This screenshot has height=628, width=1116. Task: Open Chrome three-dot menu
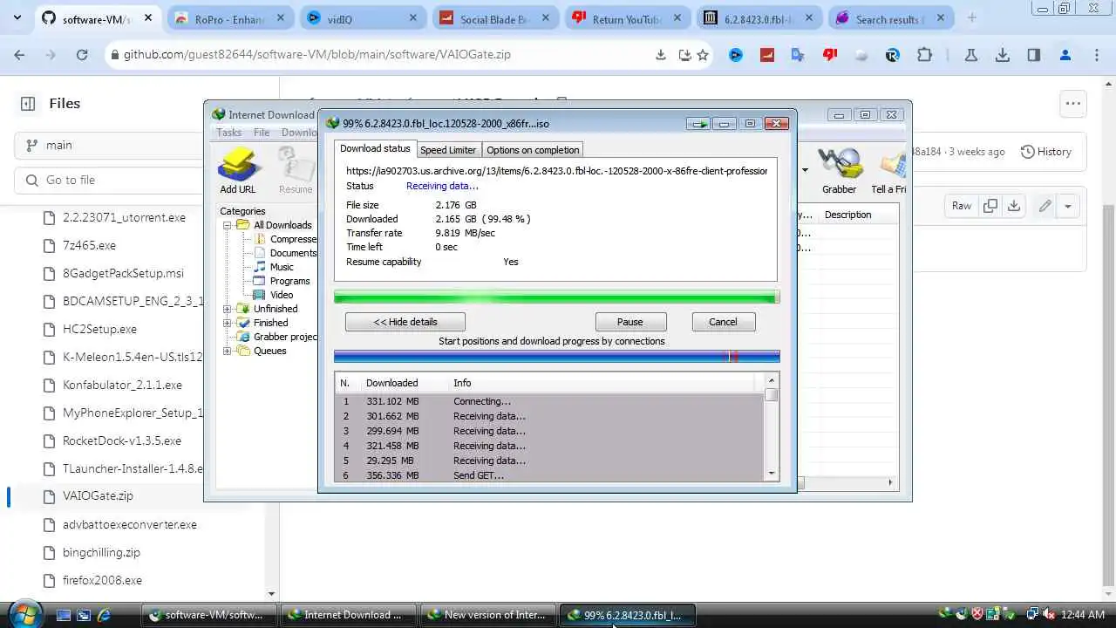click(1095, 54)
